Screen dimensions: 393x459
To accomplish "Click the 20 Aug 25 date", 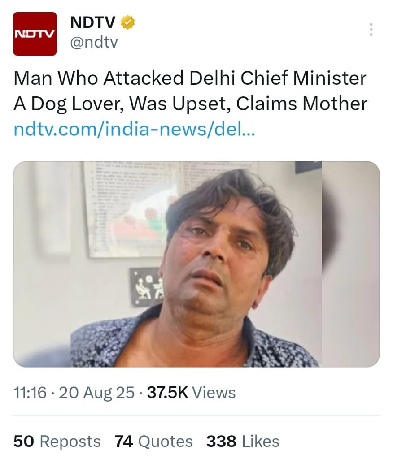I will point(96,393).
